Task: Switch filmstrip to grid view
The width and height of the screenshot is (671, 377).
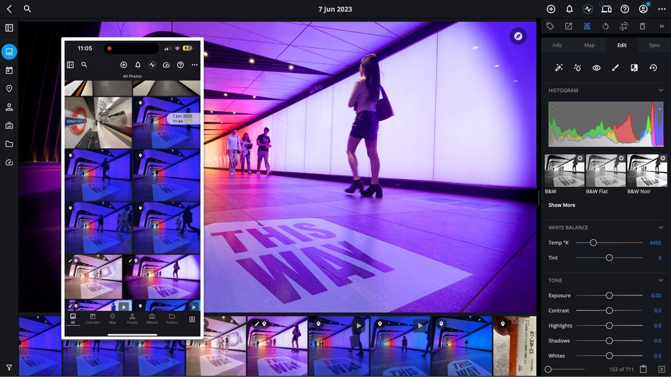Action: tap(662, 369)
